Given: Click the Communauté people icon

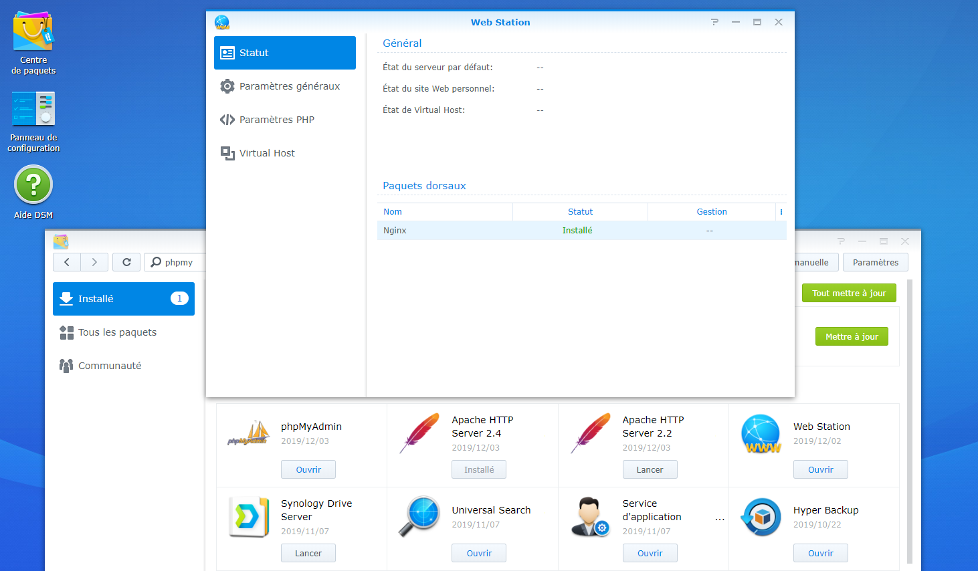Looking at the screenshot, I should click(66, 366).
